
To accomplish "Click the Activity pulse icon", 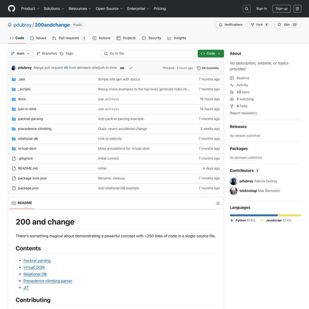I will 232,85.
